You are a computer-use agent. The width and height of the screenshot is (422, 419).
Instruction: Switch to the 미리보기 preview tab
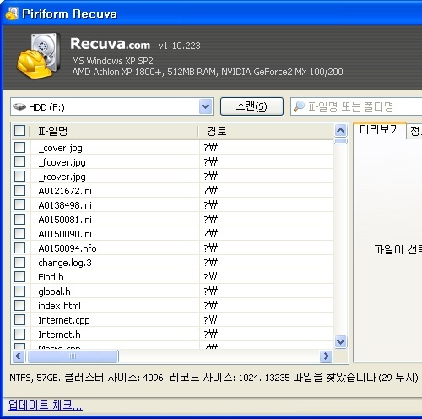379,130
